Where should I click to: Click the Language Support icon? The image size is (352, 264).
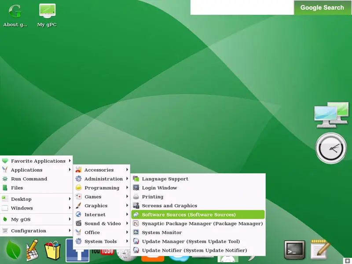[x=136, y=179]
